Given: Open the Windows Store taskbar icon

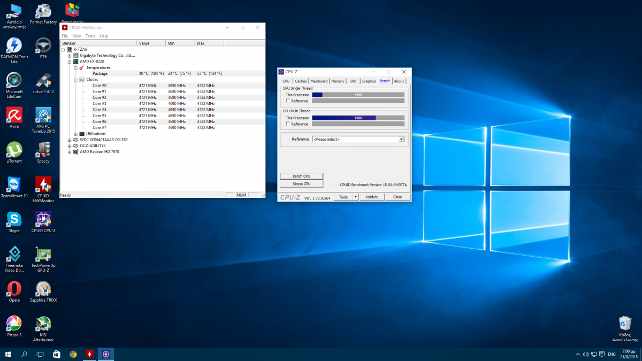Looking at the screenshot, I should coord(57,354).
